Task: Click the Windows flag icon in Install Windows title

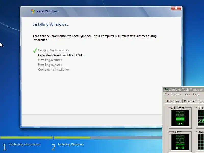Action: (33, 11)
